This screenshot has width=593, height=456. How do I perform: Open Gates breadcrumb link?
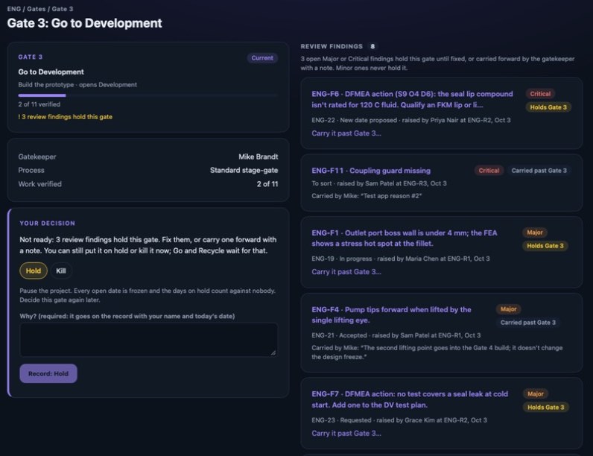tap(37, 9)
